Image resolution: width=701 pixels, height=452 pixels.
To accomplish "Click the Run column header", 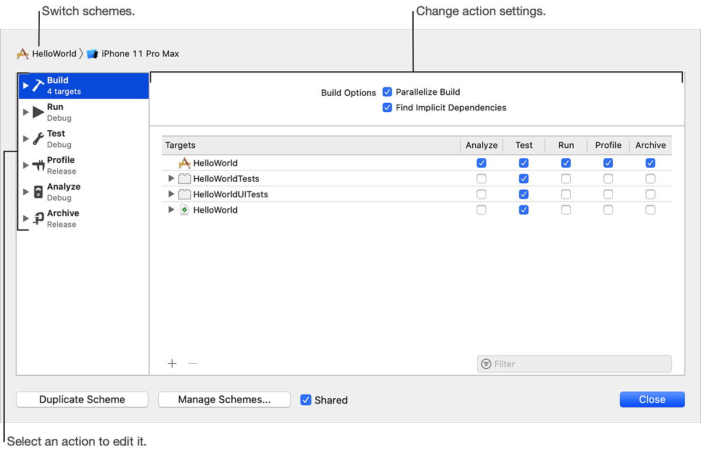I will (566, 145).
